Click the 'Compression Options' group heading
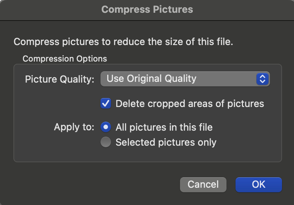Image resolution: width=294 pixels, height=205 pixels. (64, 59)
